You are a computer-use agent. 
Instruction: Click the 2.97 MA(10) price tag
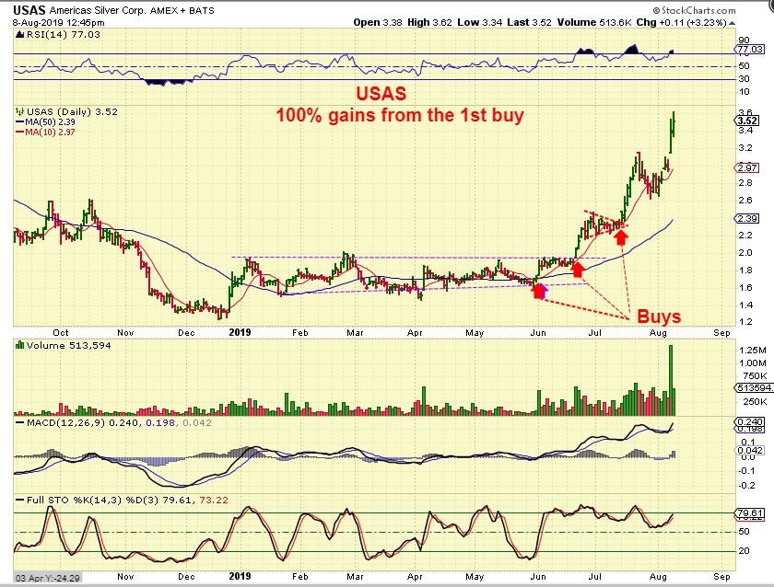[x=747, y=168]
